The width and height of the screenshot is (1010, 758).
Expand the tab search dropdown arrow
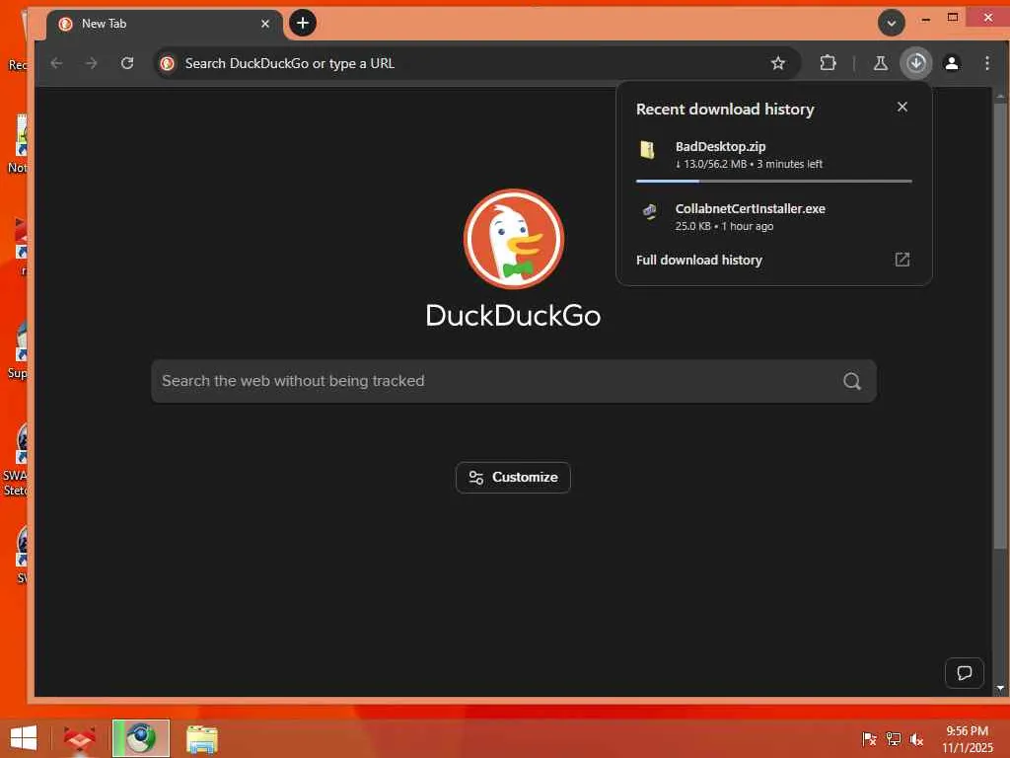pyautogui.click(x=892, y=24)
